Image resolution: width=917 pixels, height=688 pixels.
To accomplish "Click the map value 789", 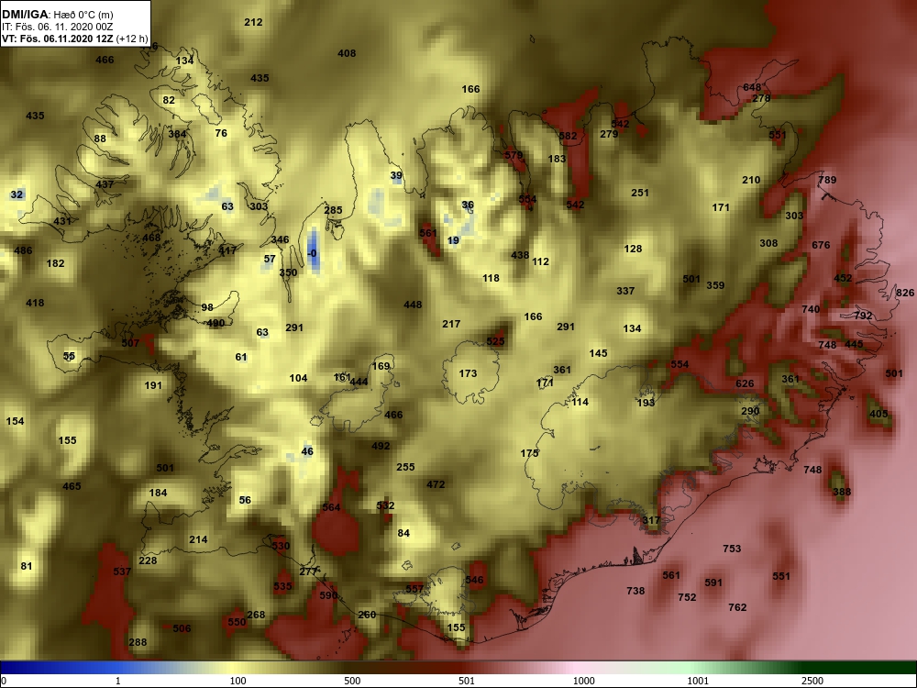I will tap(827, 180).
